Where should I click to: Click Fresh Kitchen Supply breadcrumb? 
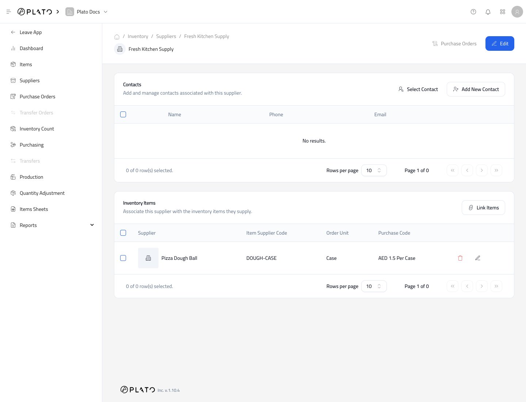[206, 36]
